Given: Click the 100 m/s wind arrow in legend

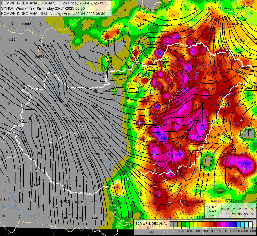Looking at the screenshot, I should [x=252, y=207].
